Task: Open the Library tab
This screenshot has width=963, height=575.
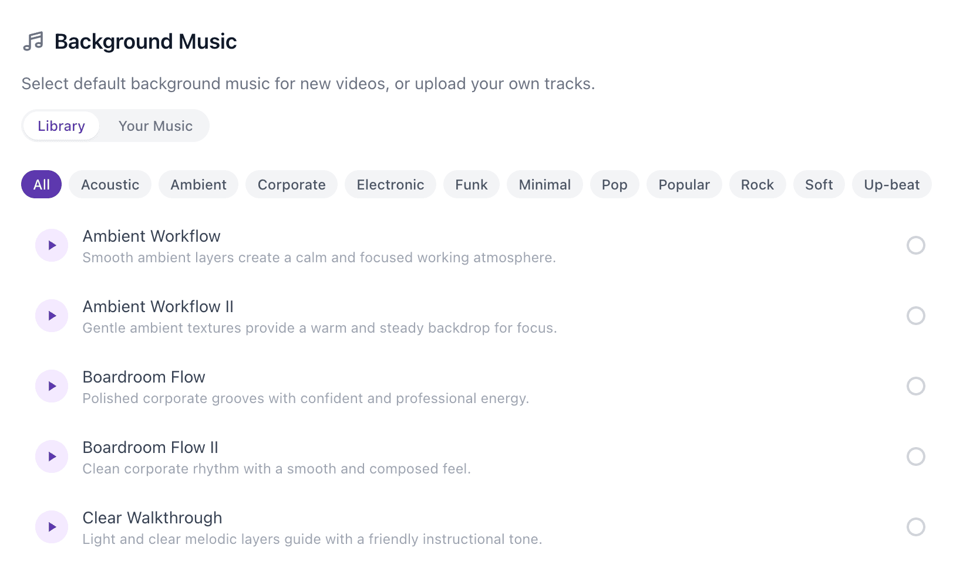Action: click(60, 126)
